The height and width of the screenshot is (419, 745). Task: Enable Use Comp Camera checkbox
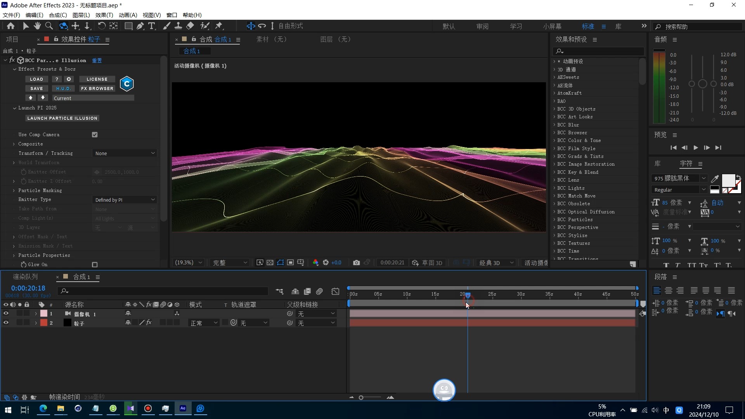tap(95, 135)
